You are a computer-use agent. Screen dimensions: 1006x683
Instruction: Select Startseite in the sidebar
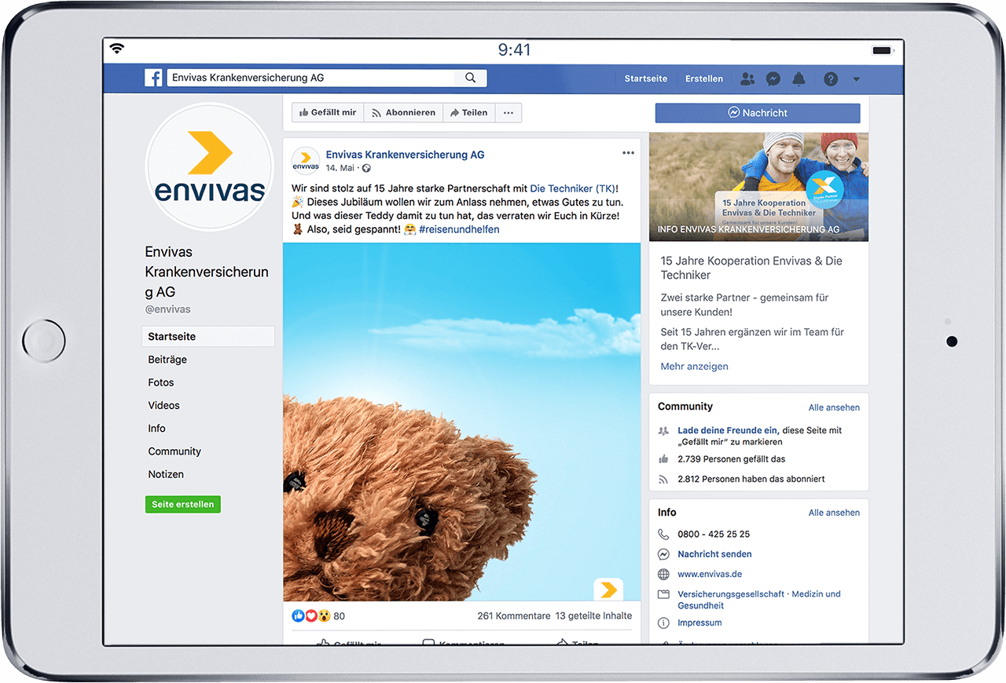pos(208,336)
